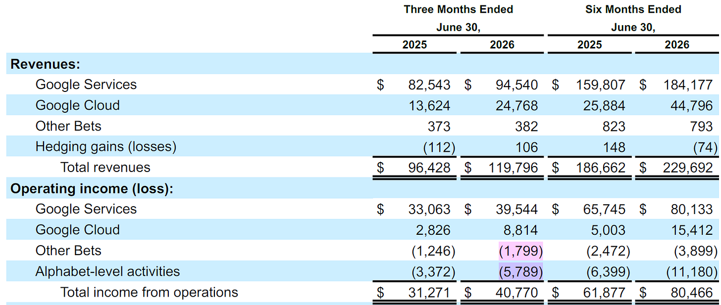Click the Google Services label under Revenues
Image resolution: width=721 pixels, height=305 pixels.
point(86,85)
